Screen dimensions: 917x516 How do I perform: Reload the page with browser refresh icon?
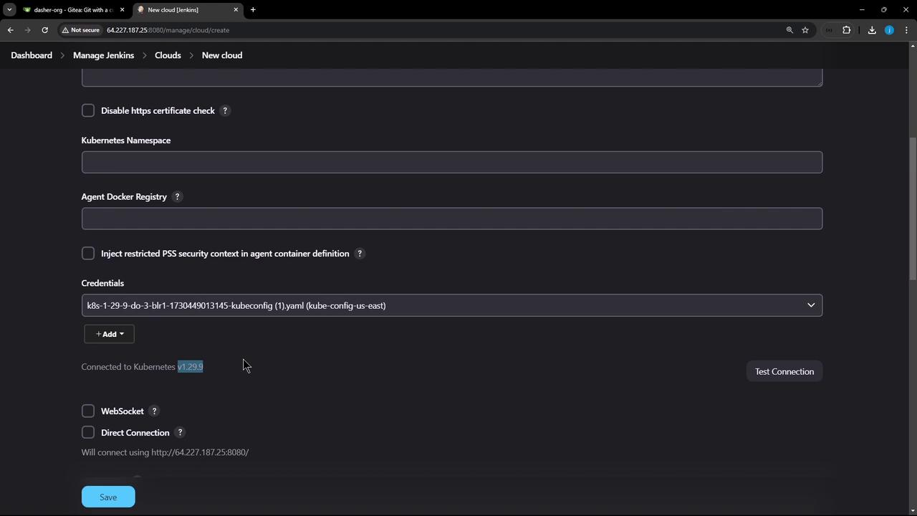click(44, 30)
